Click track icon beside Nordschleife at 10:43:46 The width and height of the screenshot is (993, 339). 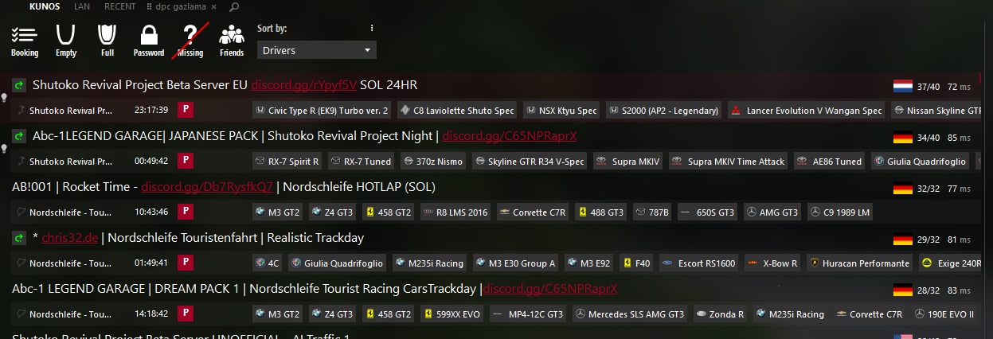coord(21,212)
